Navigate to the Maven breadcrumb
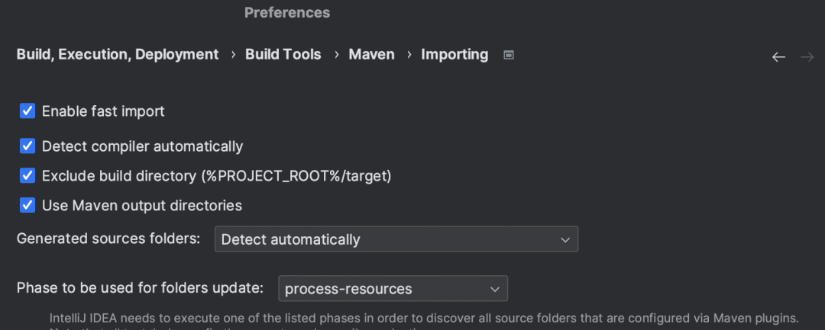 (371, 55)
